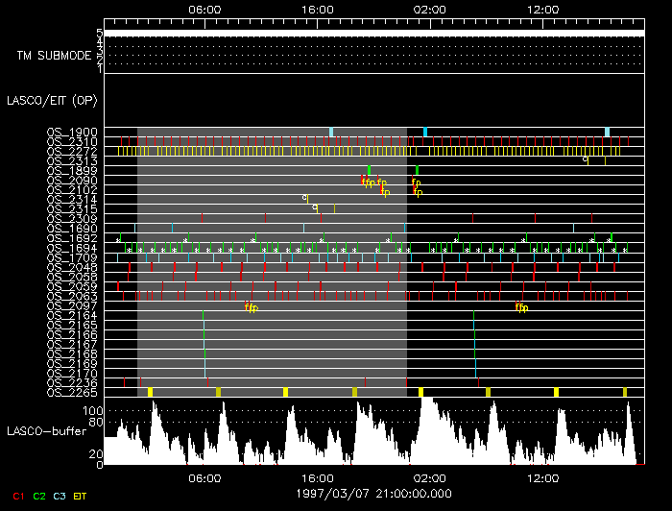Click the first cyan block in OS_1900 row
The height and width of the screenshot is (511, 672).
(x=331, y=132)
